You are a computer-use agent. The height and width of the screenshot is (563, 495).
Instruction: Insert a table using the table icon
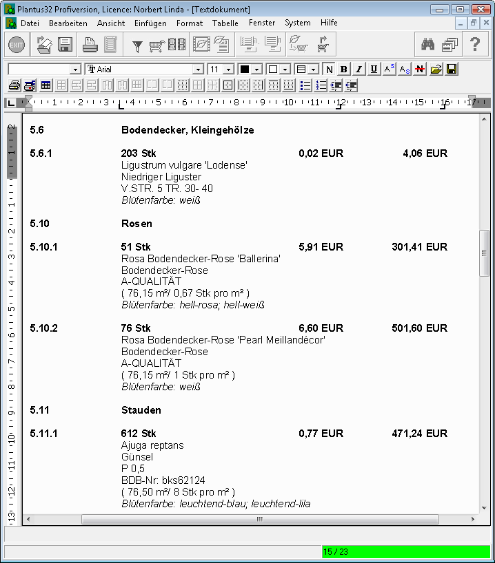pyautogui.click(x=46, y=85)
